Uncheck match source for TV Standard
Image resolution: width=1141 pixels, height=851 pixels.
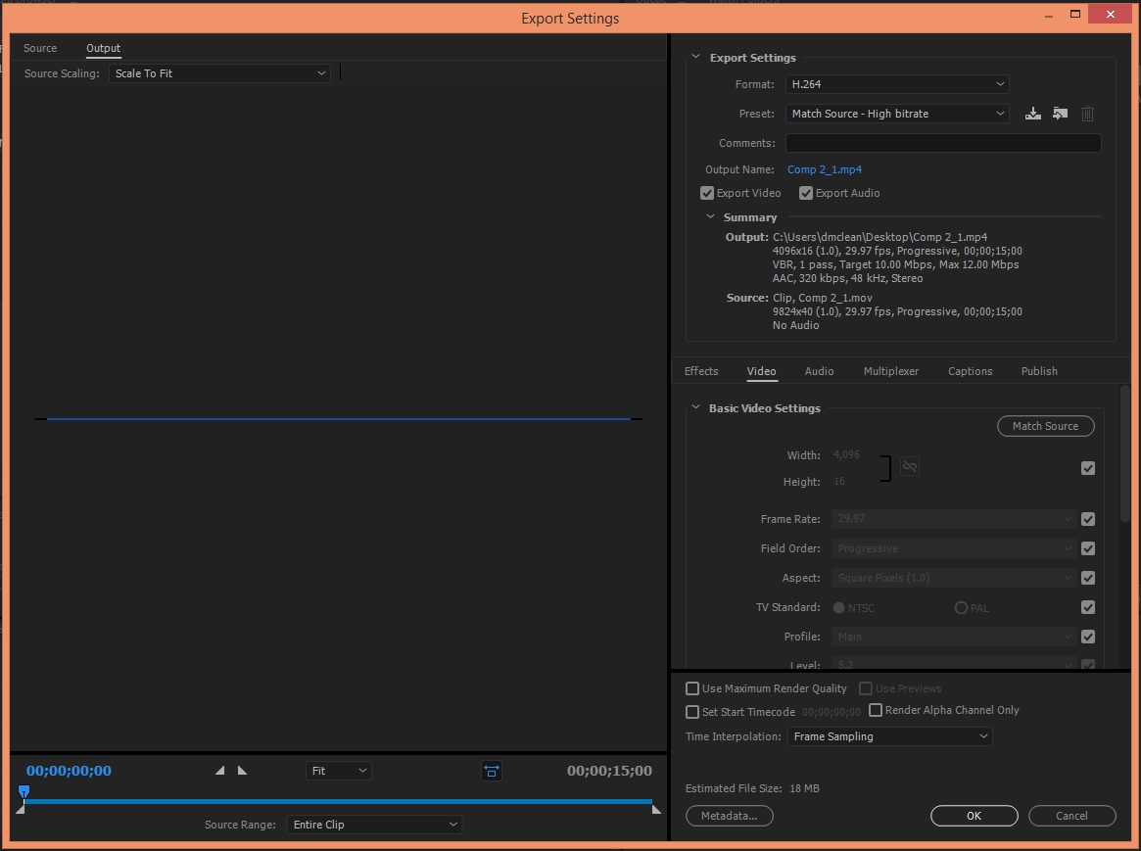click(x=1088, y=607)
